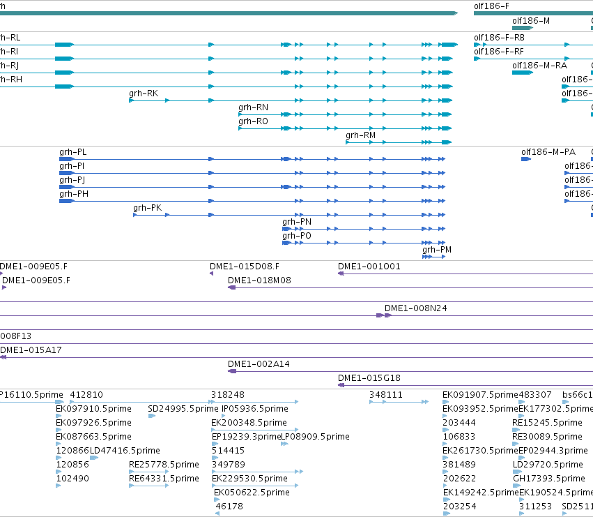The width and height of the screenshot is (593, 517).
Task: Click EST label LD29720.5prime
Action: click(547, 465)
